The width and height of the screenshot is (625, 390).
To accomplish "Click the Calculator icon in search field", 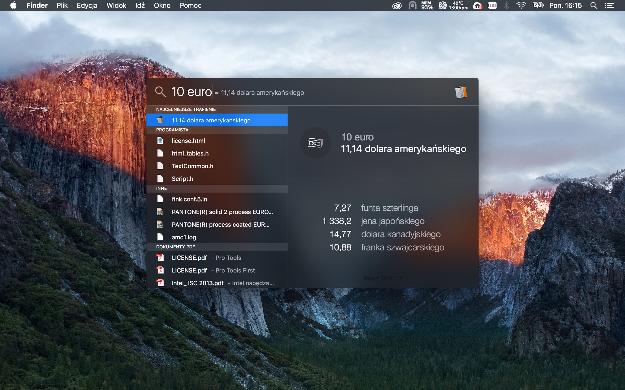I will [461, 92].
